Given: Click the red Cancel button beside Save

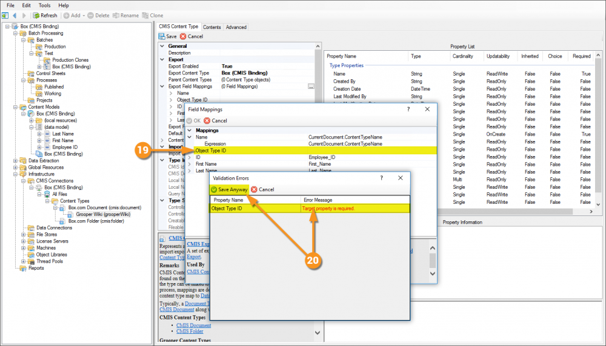Looking at the screenshot, I should (191, 36).
